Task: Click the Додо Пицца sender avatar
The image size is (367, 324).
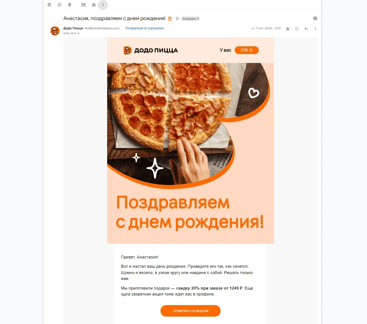Action: point(55,31)
